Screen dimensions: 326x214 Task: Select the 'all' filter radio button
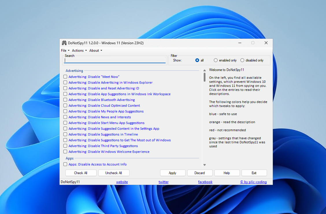click(x=197, y=60)
